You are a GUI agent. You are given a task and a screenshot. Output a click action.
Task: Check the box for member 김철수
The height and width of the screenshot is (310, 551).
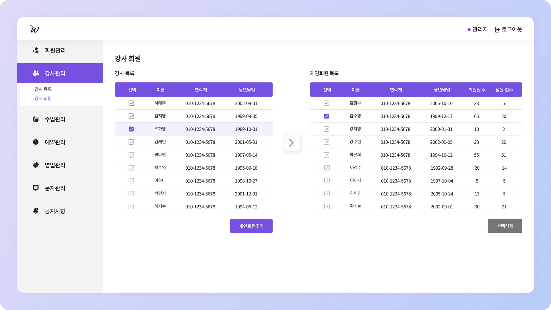coord(326,103)
